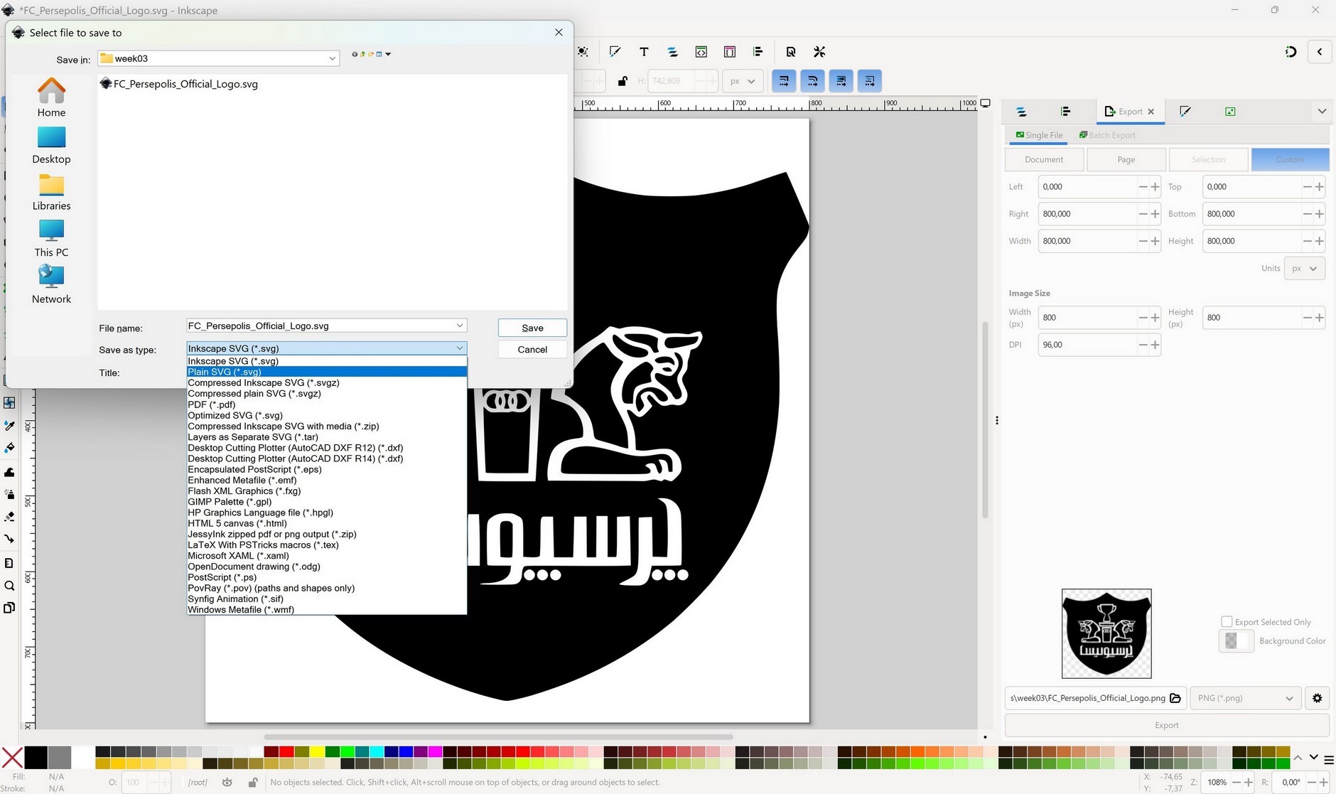Open Preferences wrench icon
This screenshot has width=1336, height=794.
[819, 52]
